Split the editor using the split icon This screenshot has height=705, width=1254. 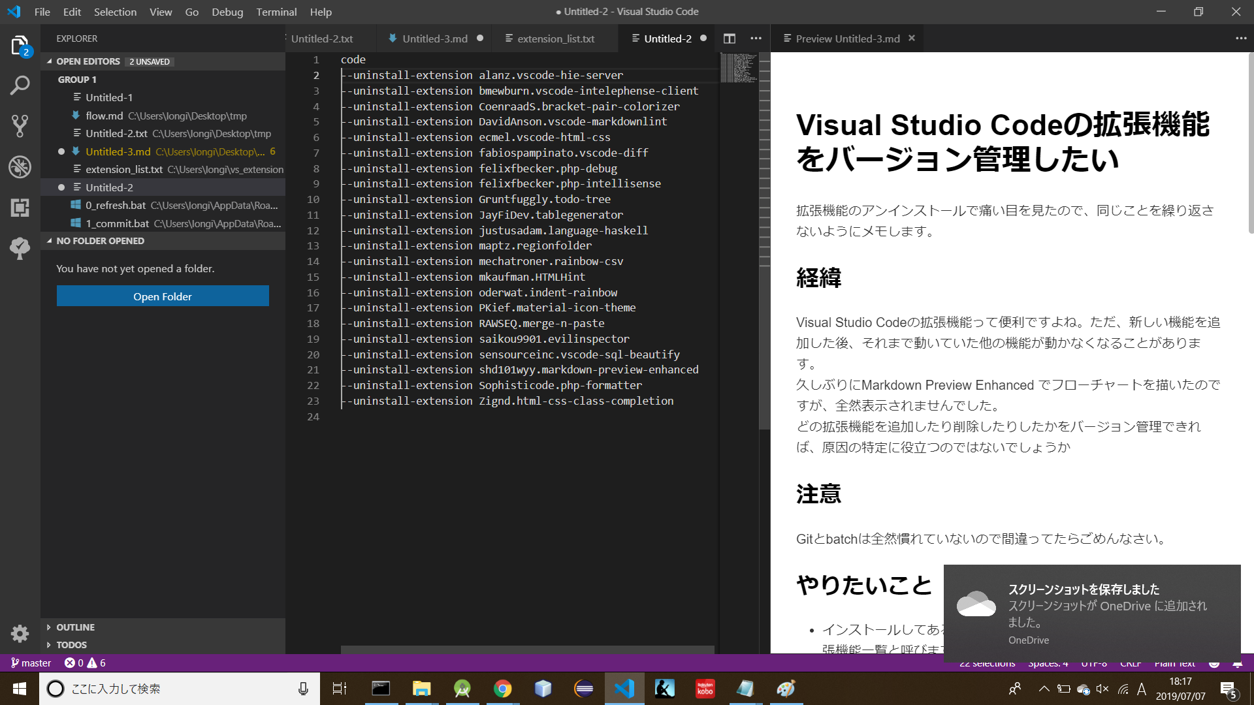point(730,39)
